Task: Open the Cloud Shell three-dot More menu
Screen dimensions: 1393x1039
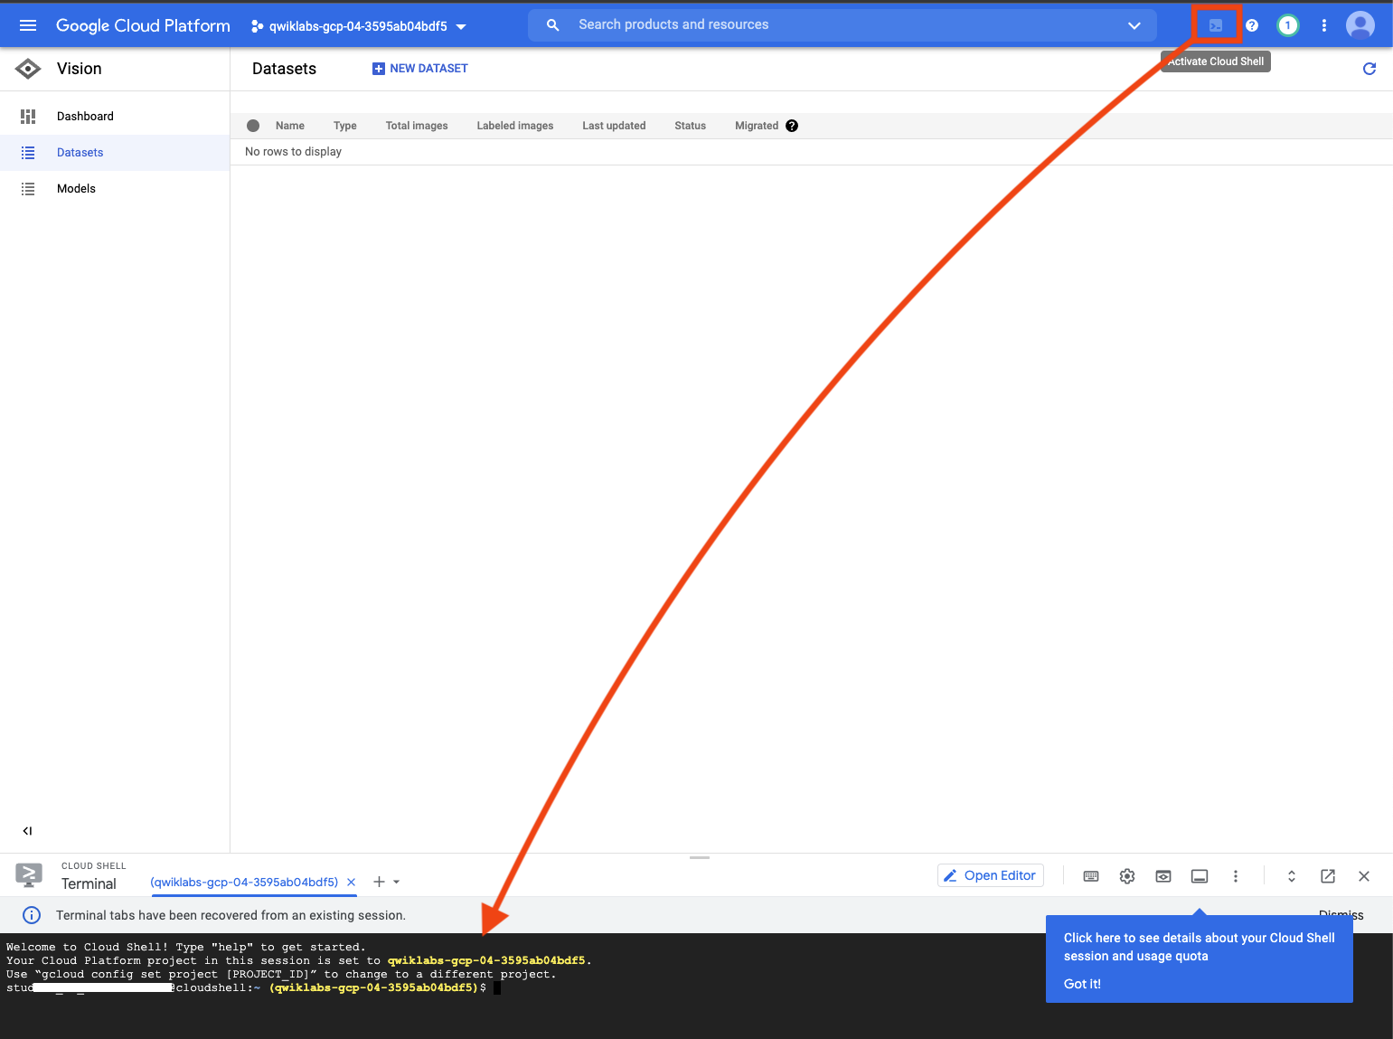Action: (1236, 876)
